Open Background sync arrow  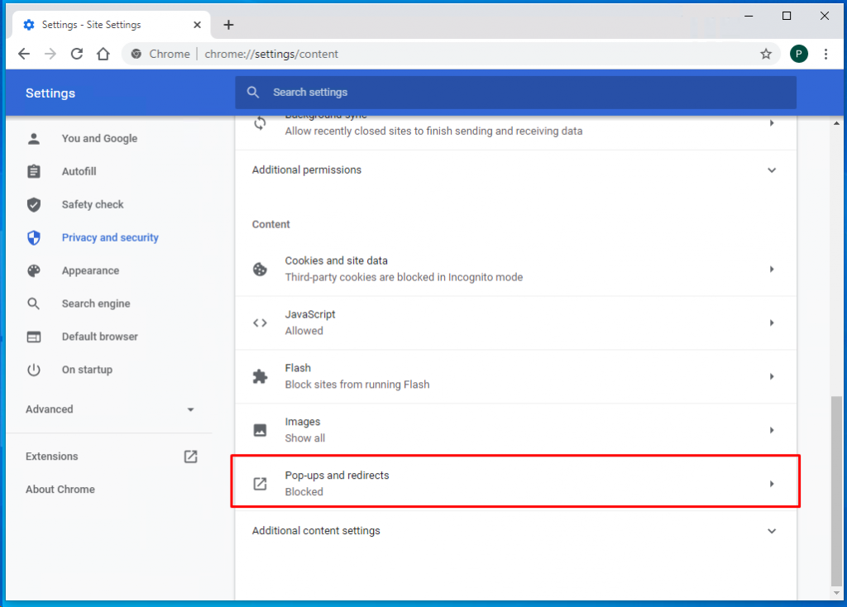coord(772,123)
